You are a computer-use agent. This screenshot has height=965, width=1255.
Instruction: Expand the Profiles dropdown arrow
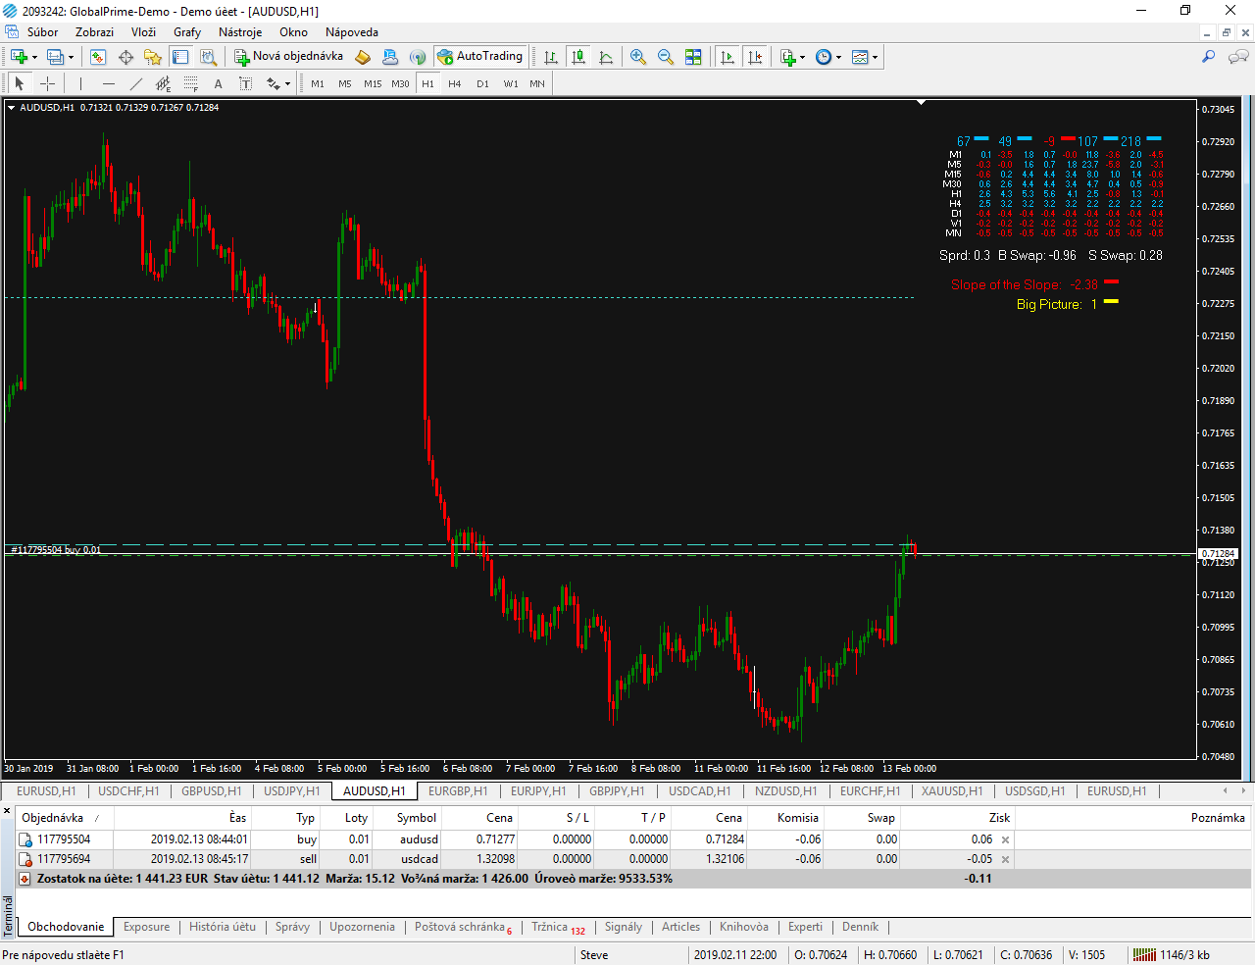[x=71, y=57]
